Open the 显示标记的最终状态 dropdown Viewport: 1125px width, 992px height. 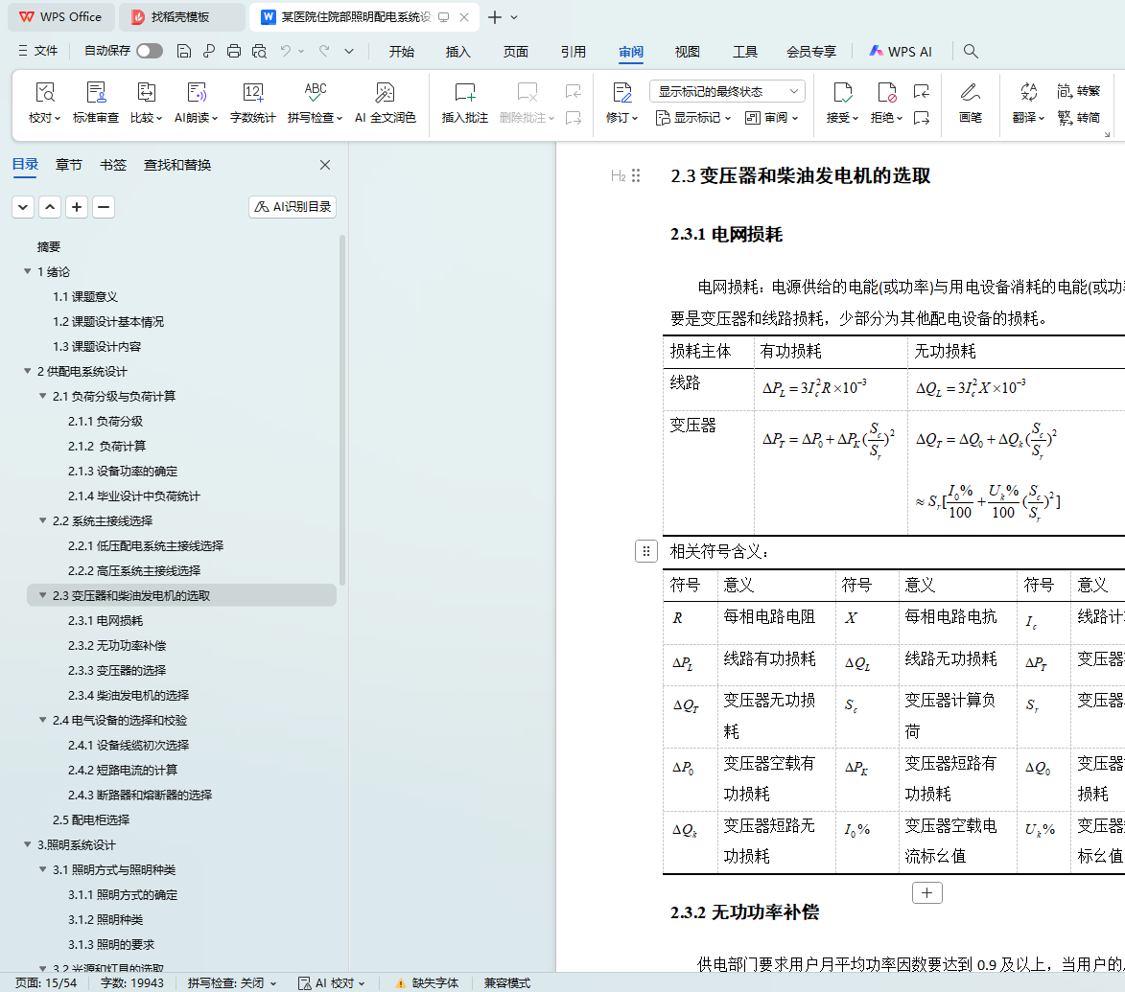pos(727,91)
